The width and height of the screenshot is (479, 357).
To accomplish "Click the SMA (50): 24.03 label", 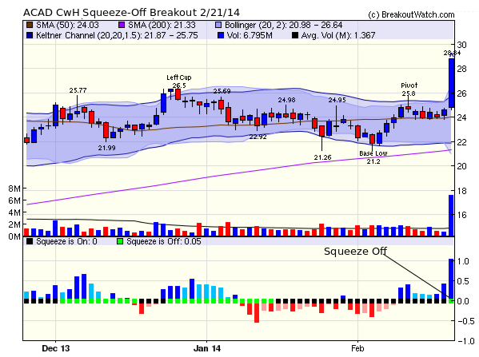I will 67,25.
